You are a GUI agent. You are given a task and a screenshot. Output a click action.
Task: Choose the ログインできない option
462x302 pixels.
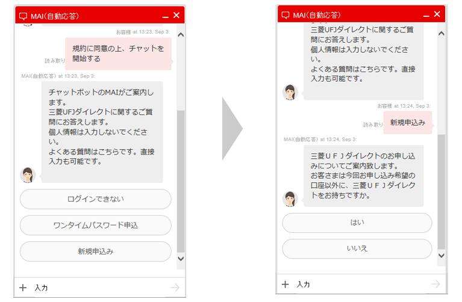coord(95,199)
